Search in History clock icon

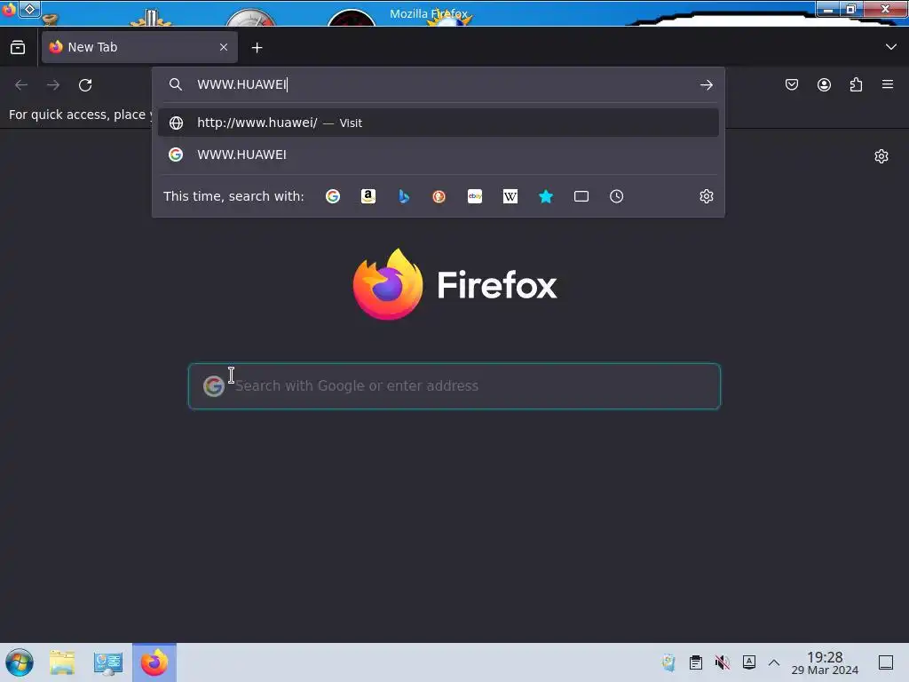616,196
